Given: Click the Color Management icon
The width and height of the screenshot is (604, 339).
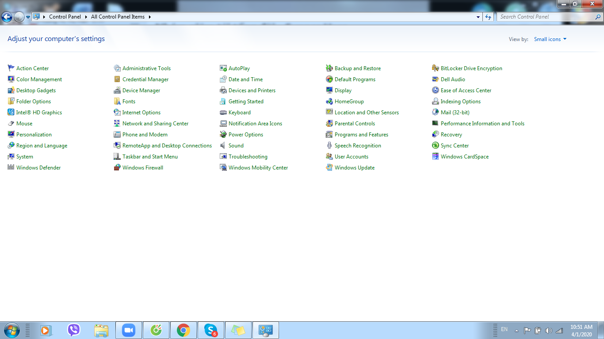Looking at the screenshot, I should tap(11, 79).
